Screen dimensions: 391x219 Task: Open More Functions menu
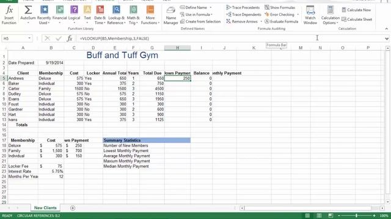pyautogui.click(x=150, y=15)
